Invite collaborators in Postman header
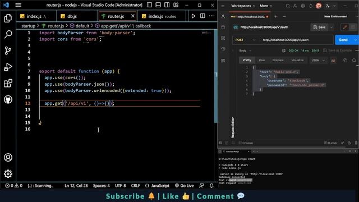The height and width of the screenshot is (202, 359). pos(295,6)
